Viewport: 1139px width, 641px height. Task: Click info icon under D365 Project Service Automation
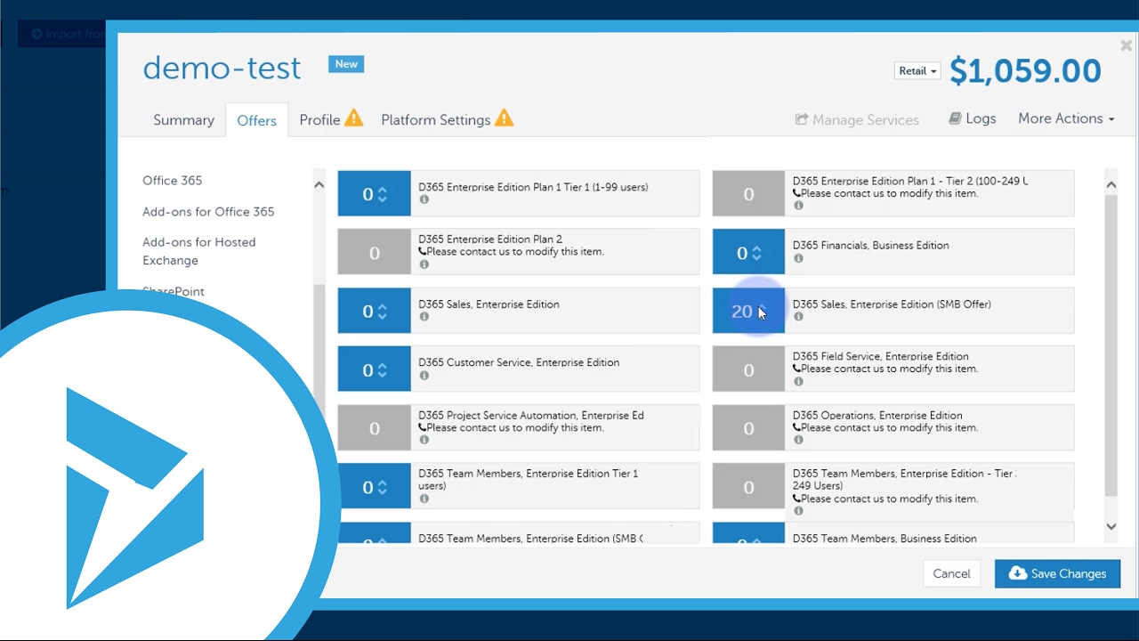pos(424,441)
